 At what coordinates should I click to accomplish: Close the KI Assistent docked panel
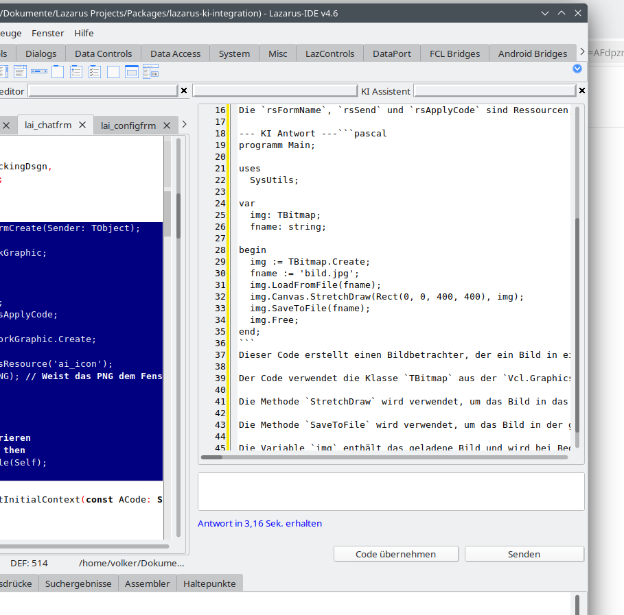point(582,91)
